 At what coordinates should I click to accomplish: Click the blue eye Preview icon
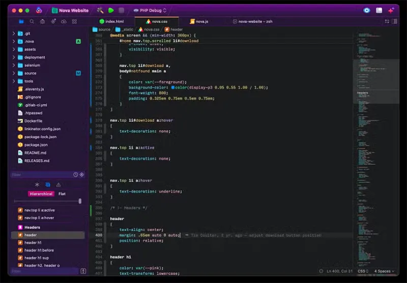(x=367, y=10)
